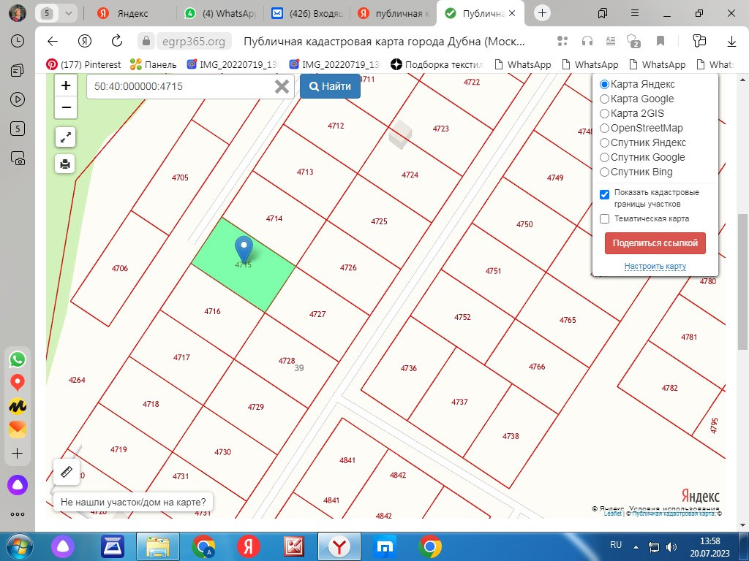749x561 pixels.
Task: Switch to публичная search tab
Action: 394,13
